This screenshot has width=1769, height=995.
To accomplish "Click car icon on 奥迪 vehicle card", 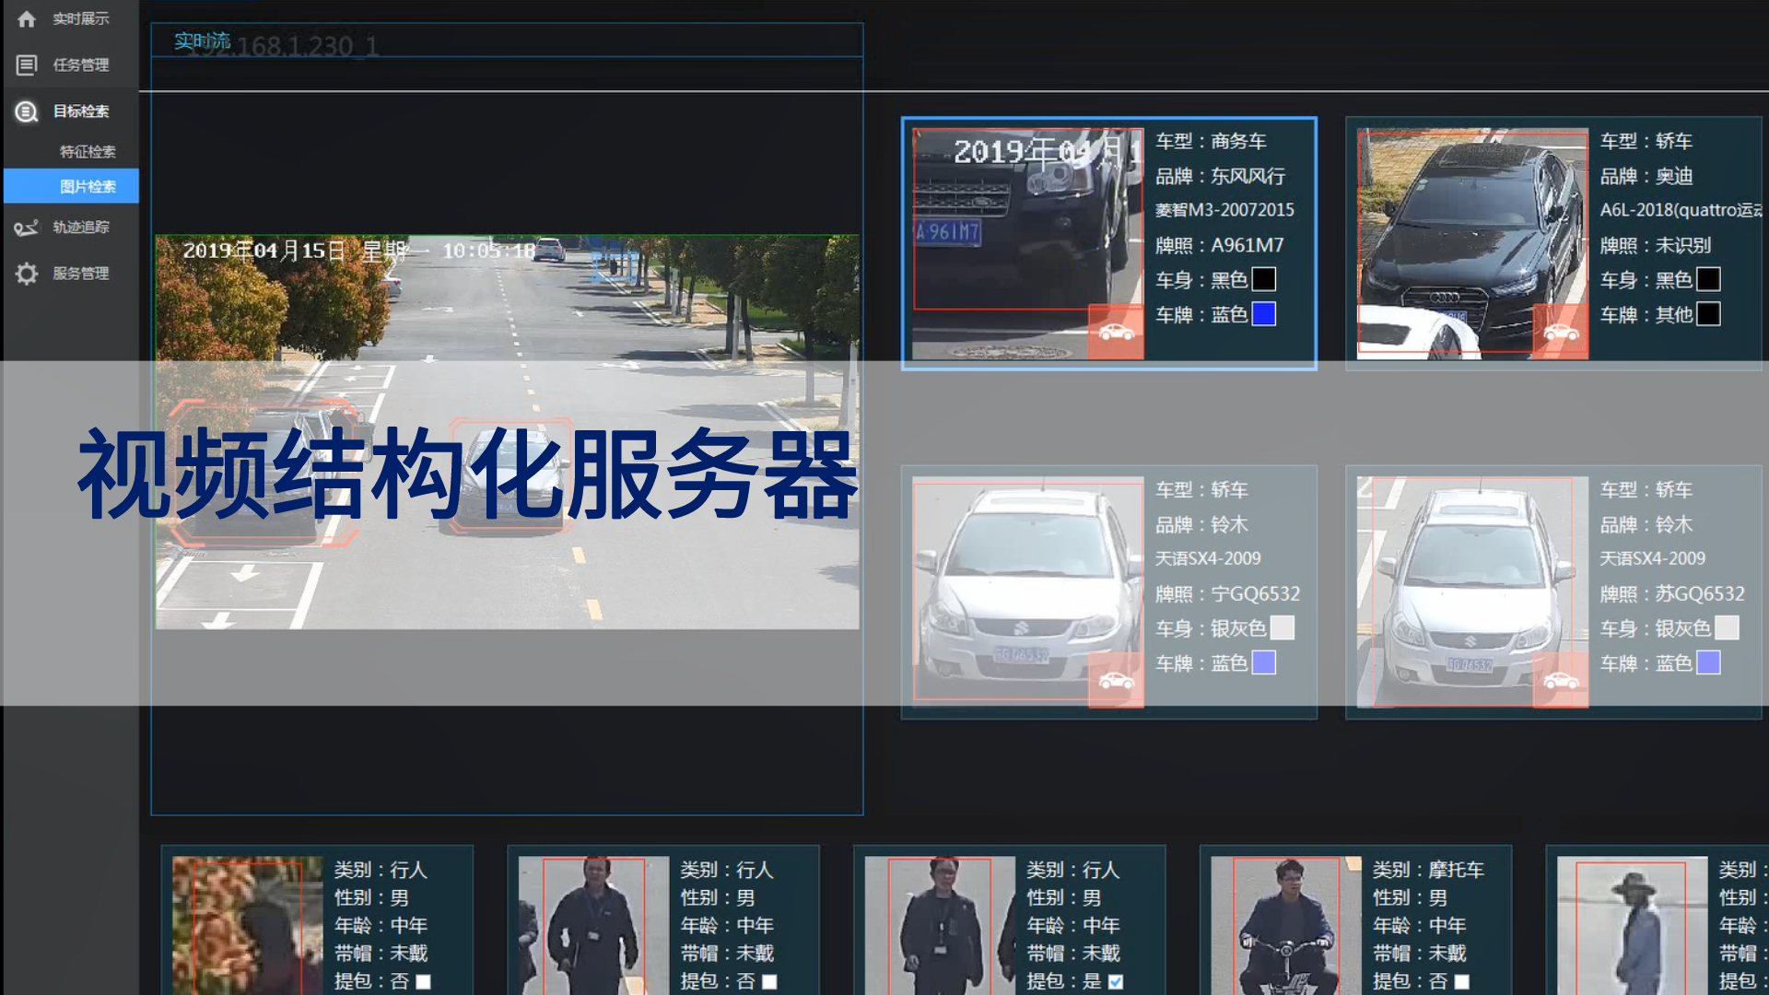I will [x=1560, y=332].
